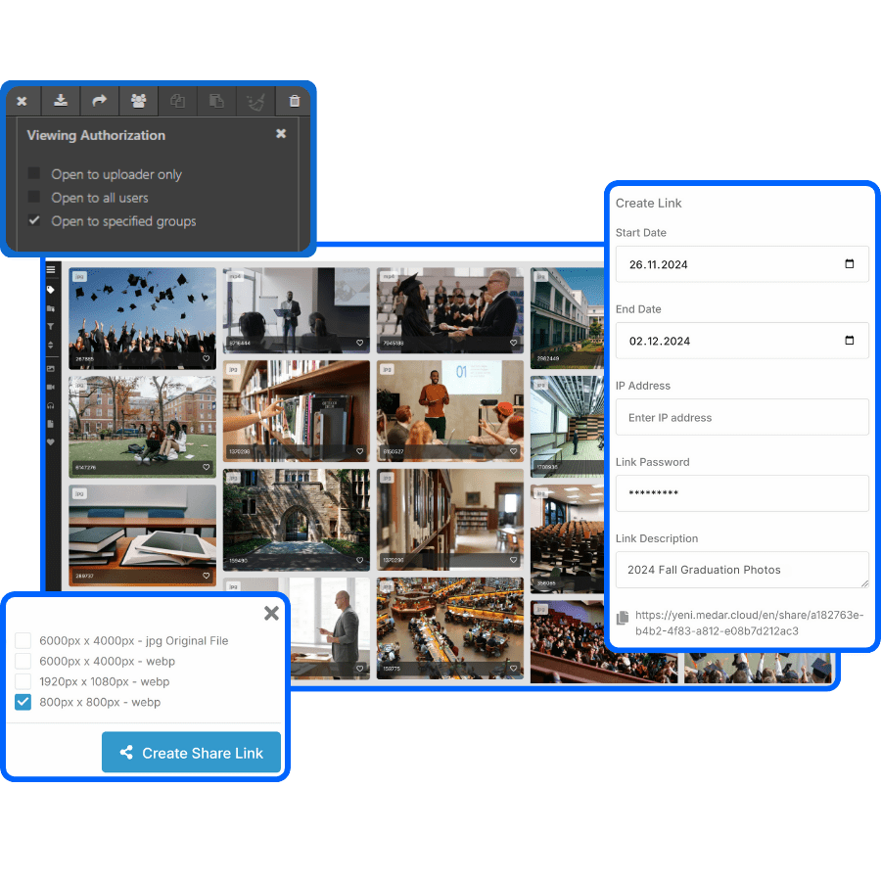The height and width of the screenshot is (881, 881).
Task: Open the Start Date calendar picker
Action: point(849,264)
